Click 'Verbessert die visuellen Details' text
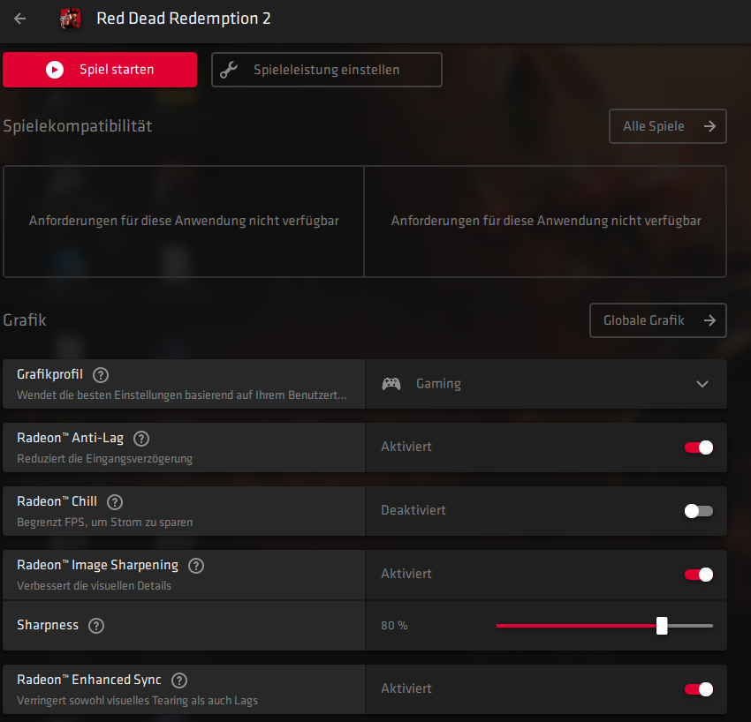This screenshot has width=751, height=722. (x=94, y=586)
